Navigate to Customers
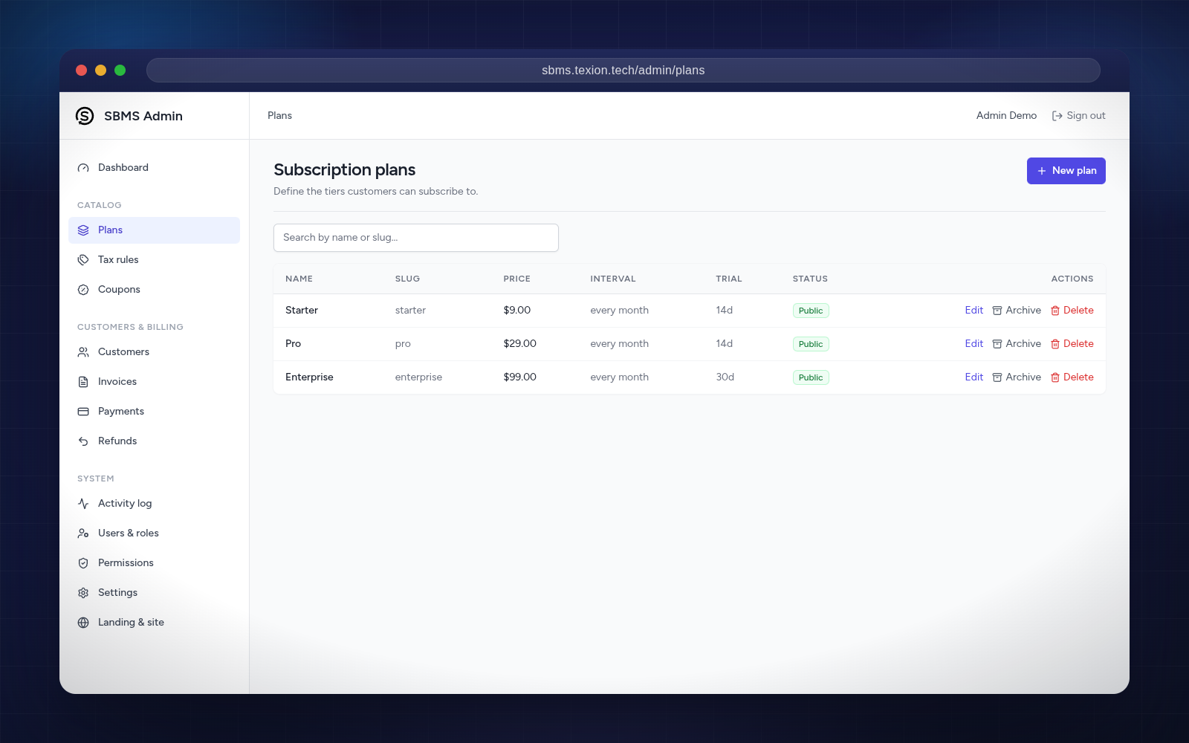1189x743 pixels. point(154,352)
